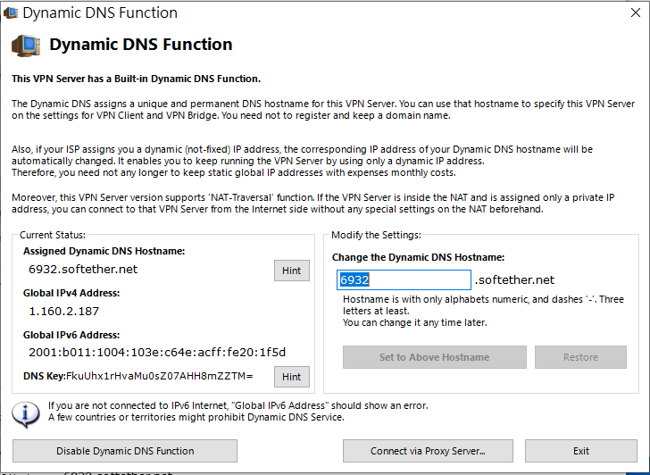Click Hint button beside the DNS Key
Viewport: 650px width, 475px height.
(x=291, y=377)
